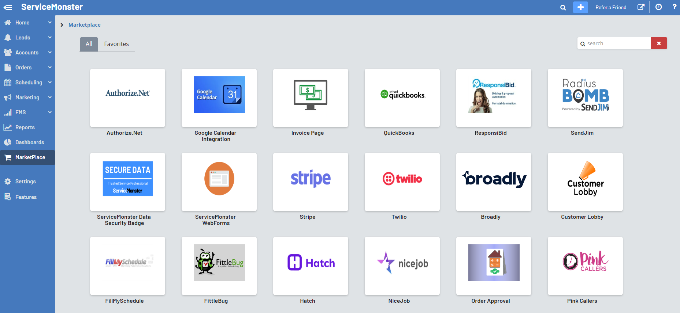Open the Stripe integration tile

coord(310,182)
